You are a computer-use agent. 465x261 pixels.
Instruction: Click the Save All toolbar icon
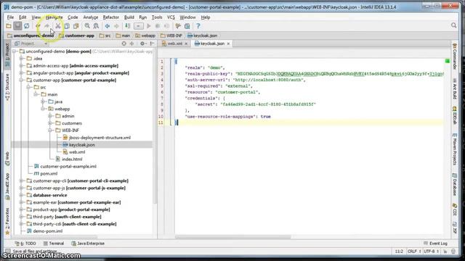coord(17,26)
